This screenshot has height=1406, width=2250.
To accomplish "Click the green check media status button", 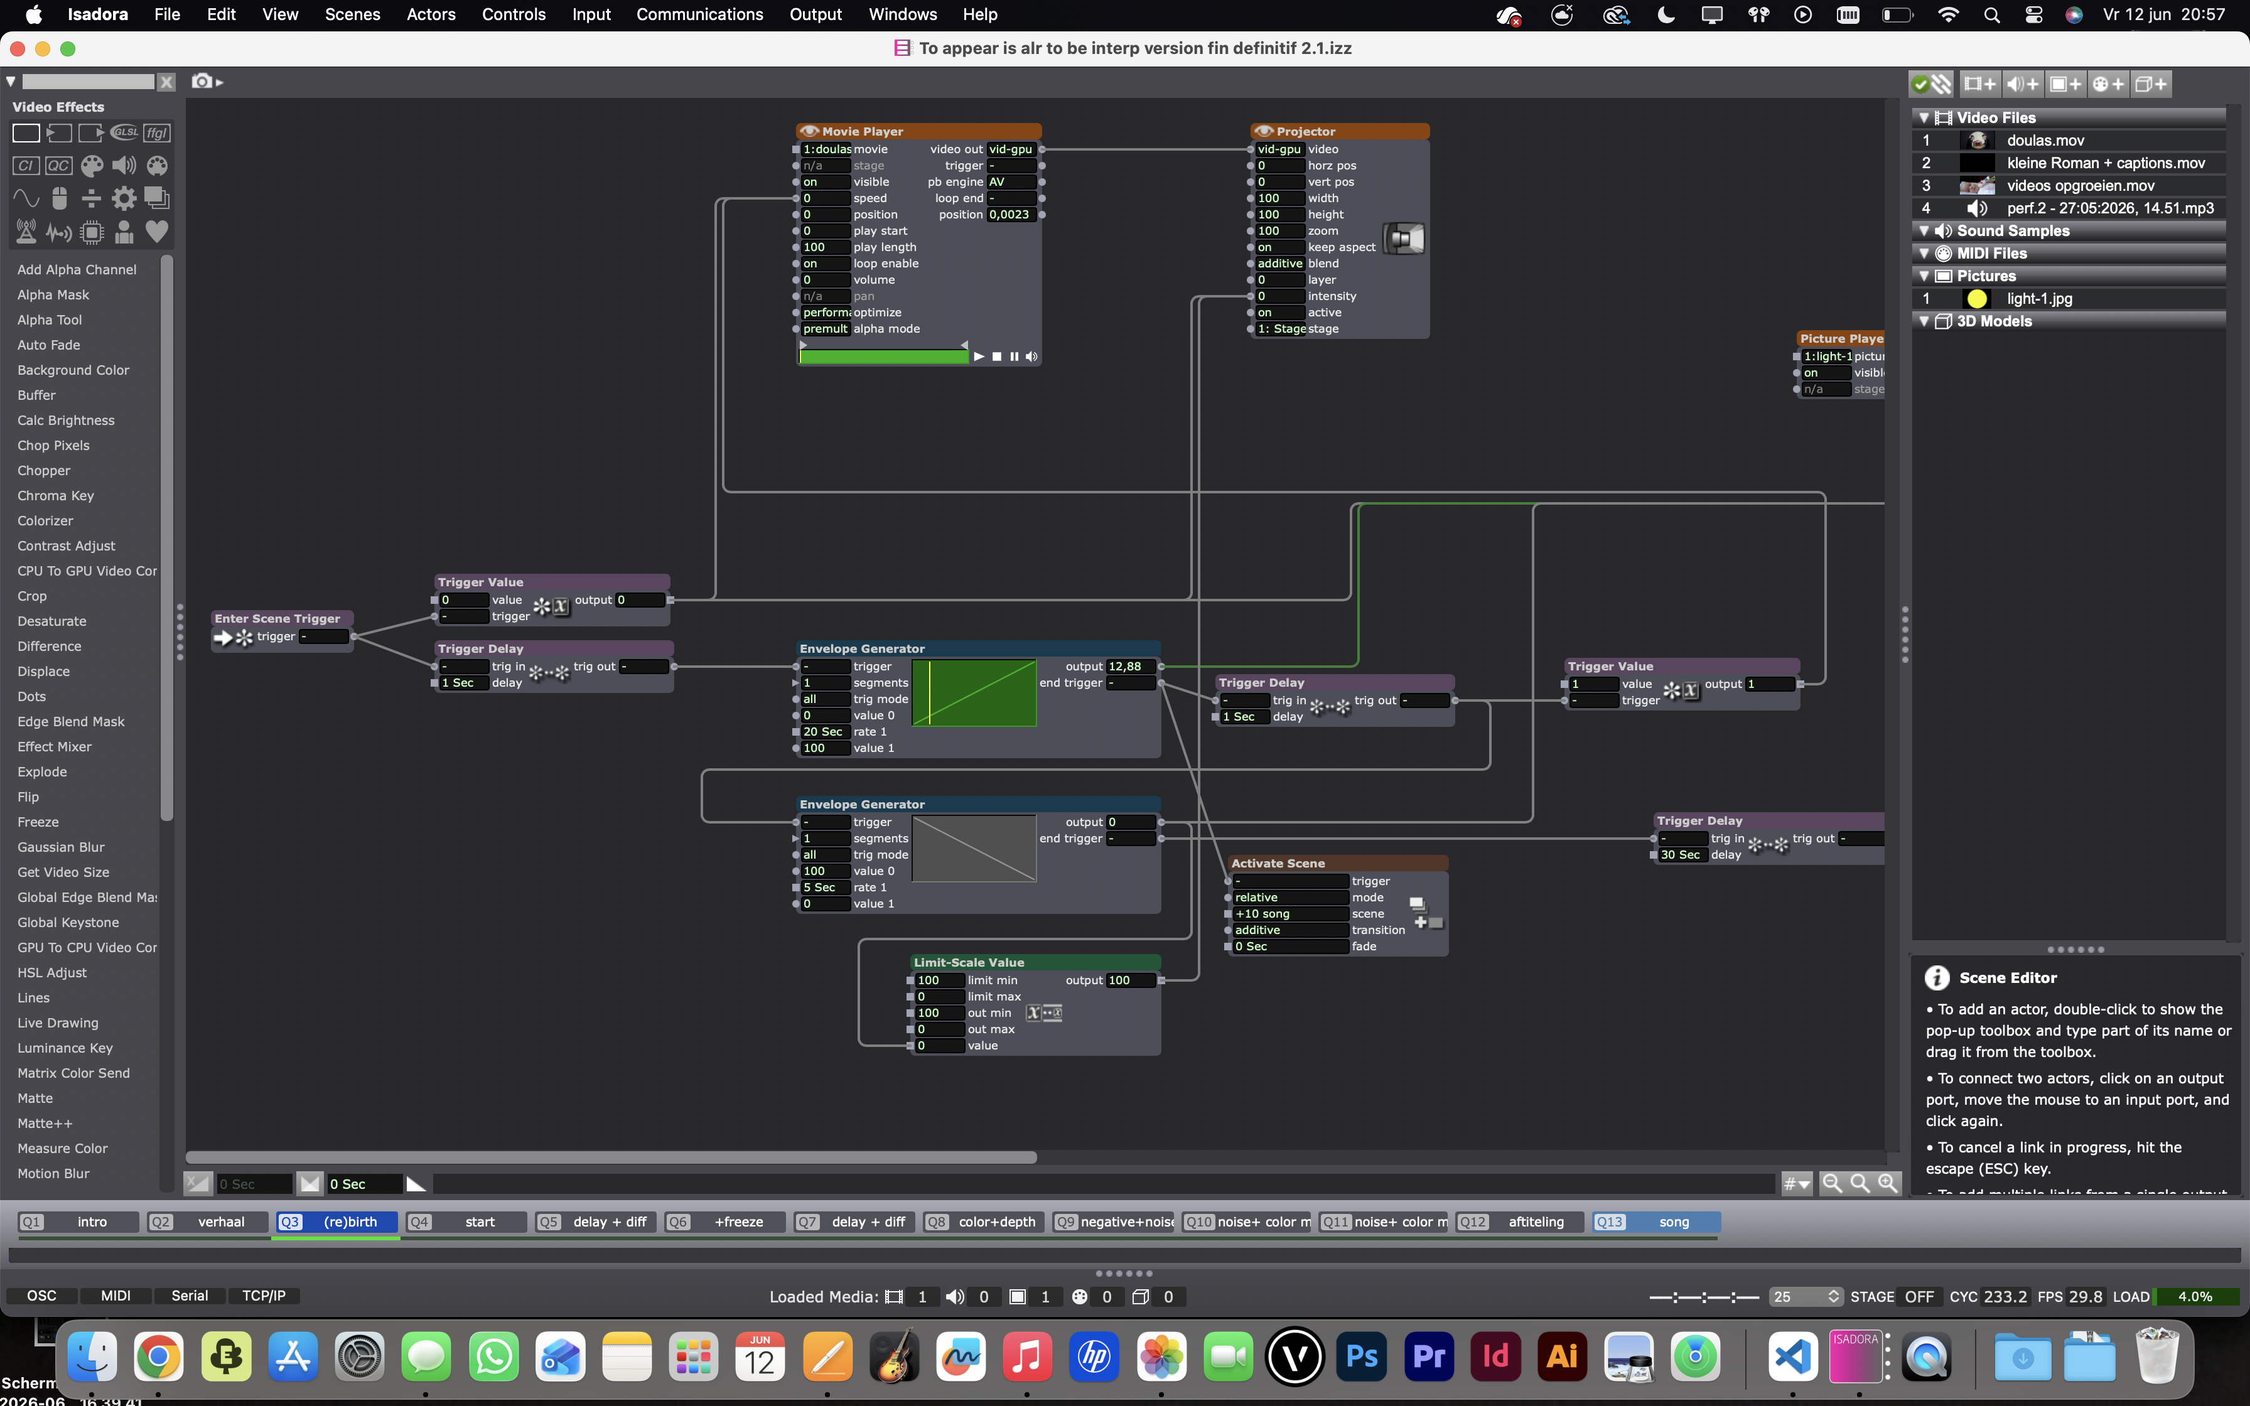I will pos(1920,83).
